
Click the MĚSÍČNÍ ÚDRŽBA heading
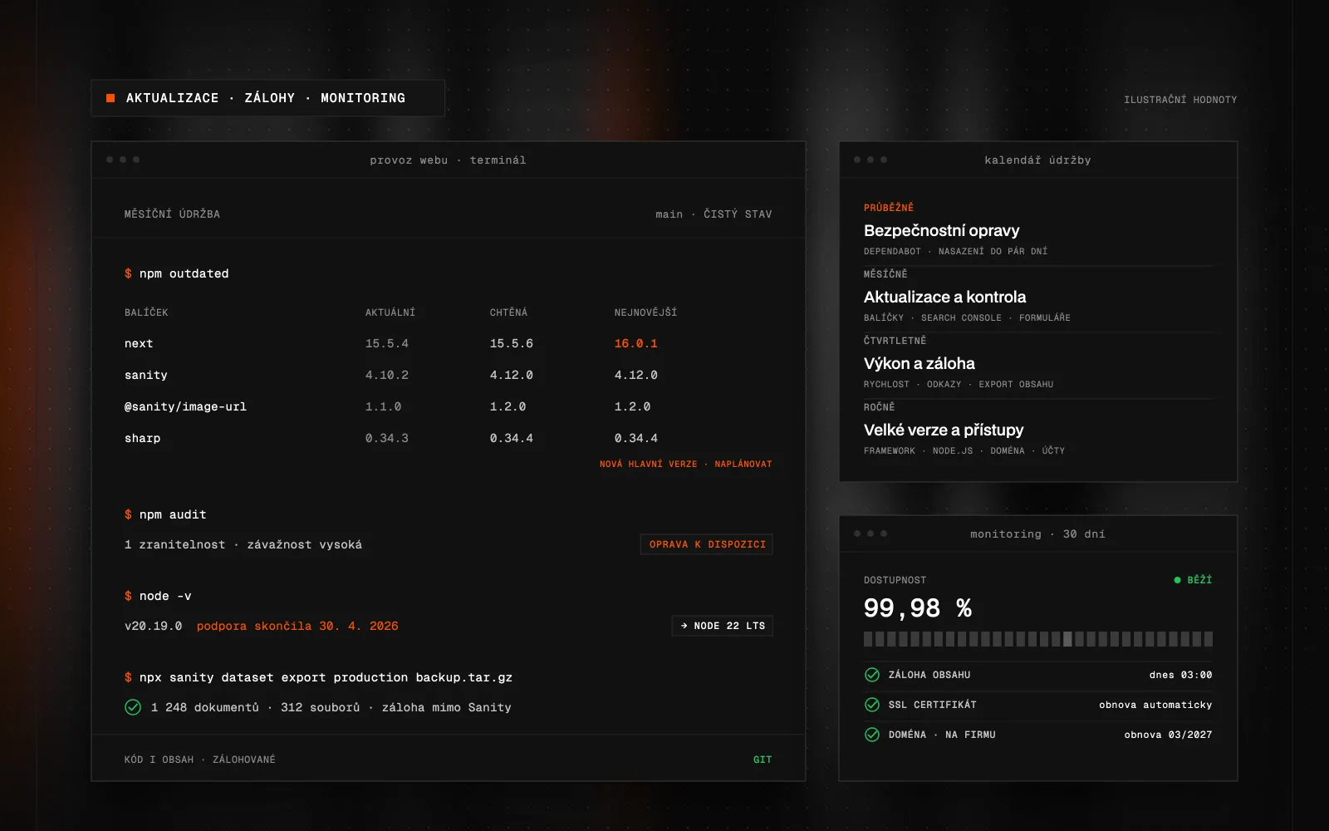coord(172,214)
